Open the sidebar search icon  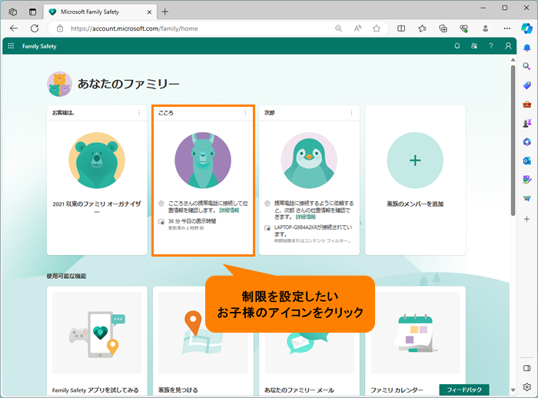tap(526, 66)
